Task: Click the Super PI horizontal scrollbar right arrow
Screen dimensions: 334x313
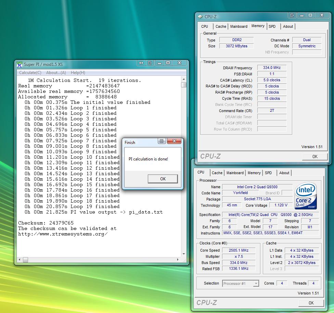Action: (178, 260)
